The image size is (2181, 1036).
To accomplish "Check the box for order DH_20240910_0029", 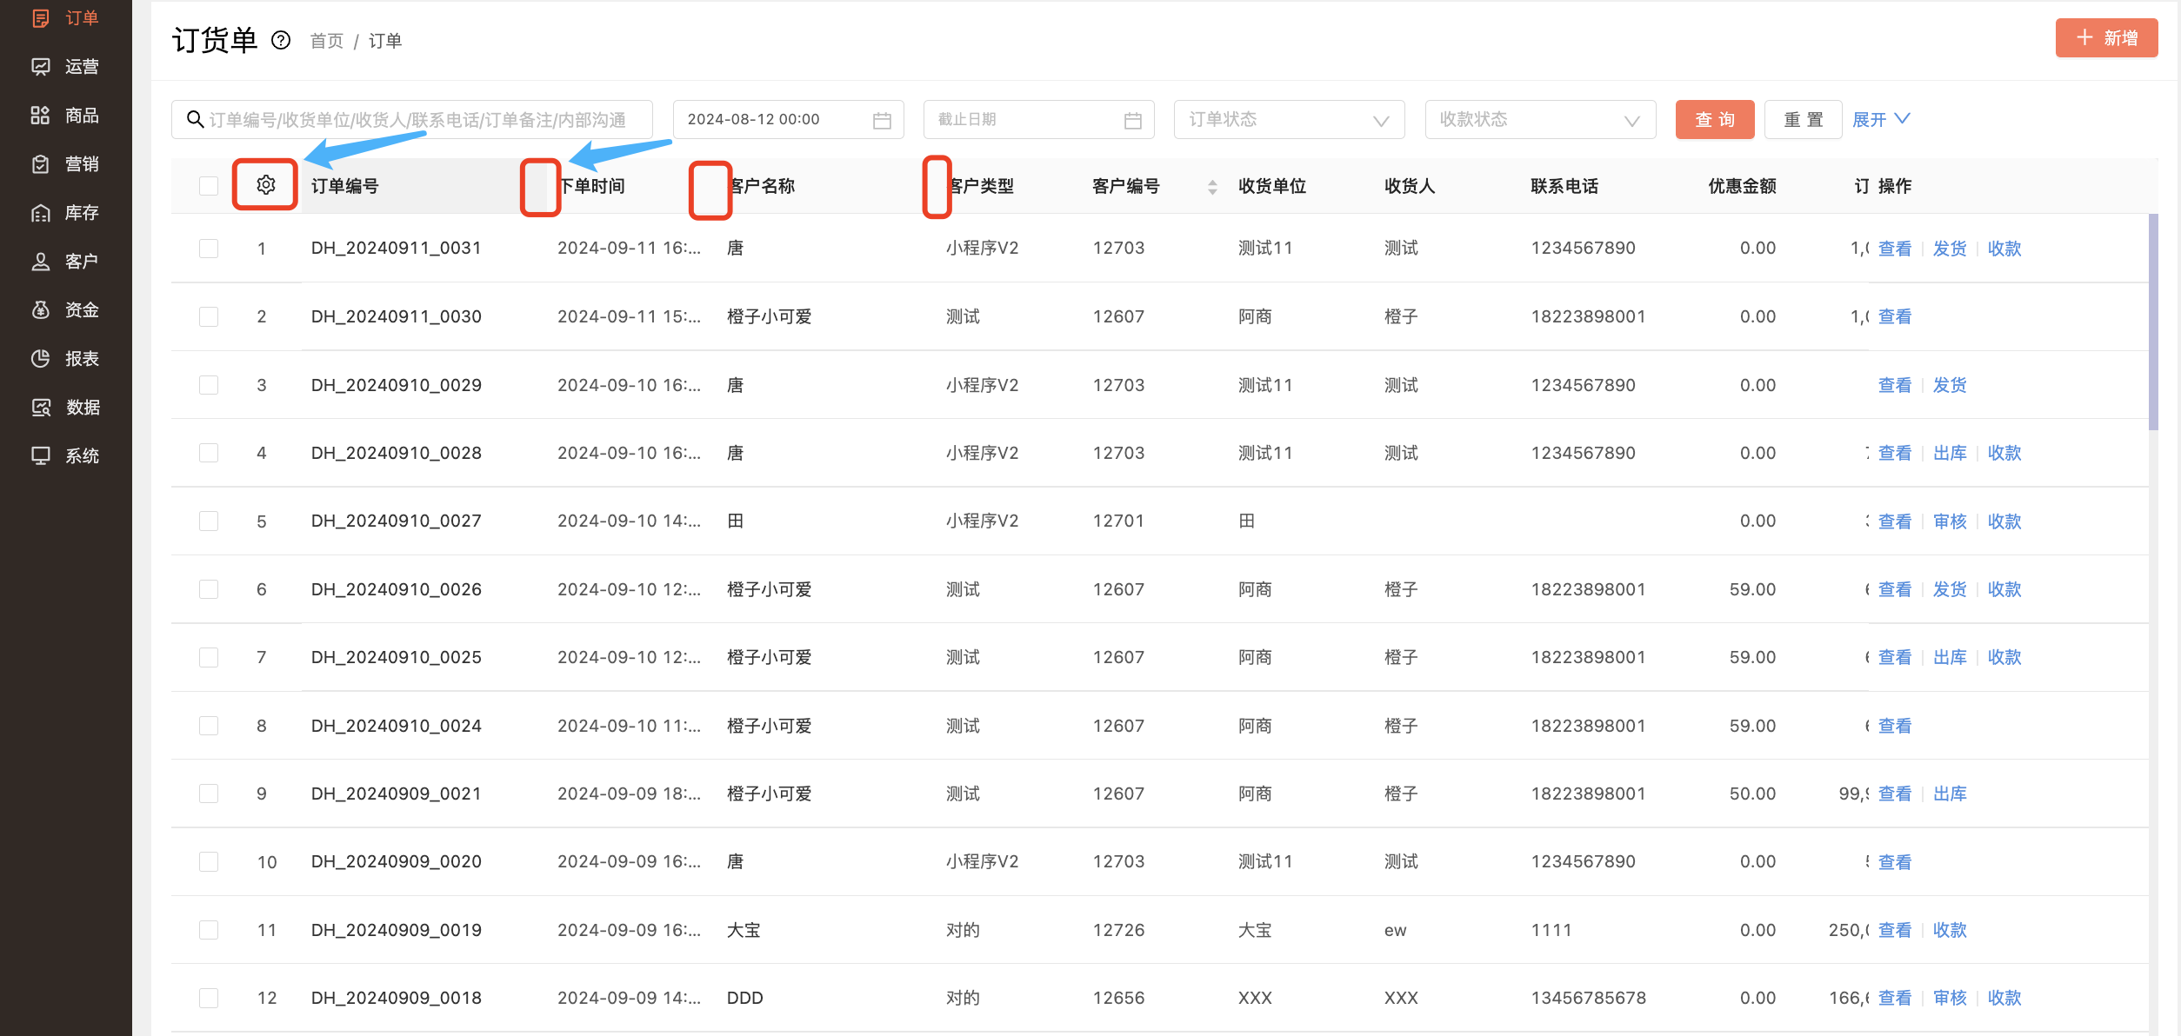I will [209, 385].
